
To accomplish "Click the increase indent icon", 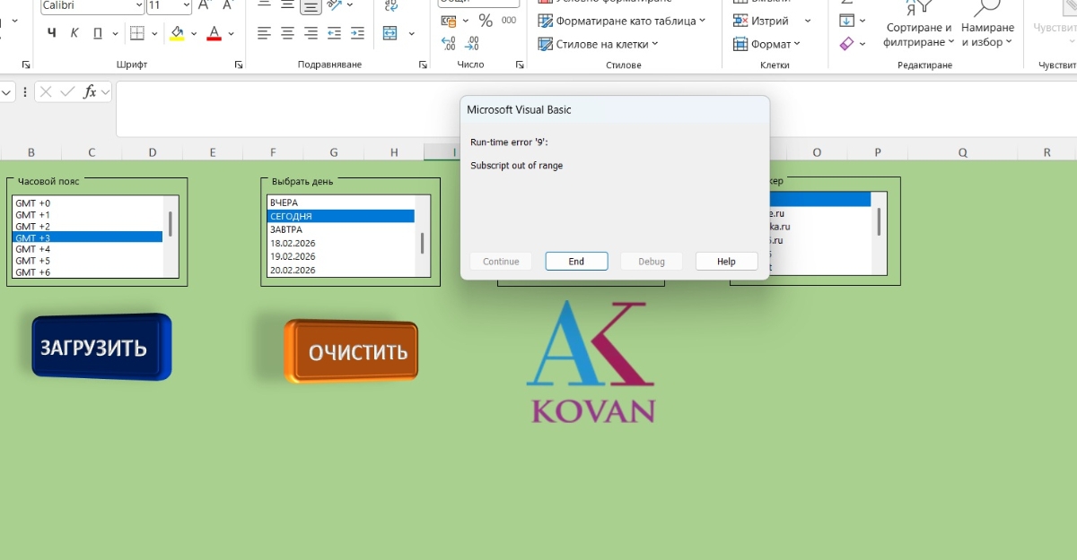I will (357, 33).
